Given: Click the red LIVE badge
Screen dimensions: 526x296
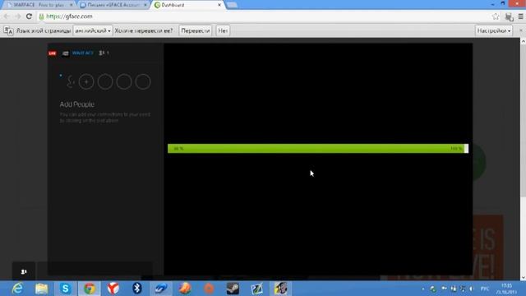Looking at the screenshot, I should pos(53,53).
